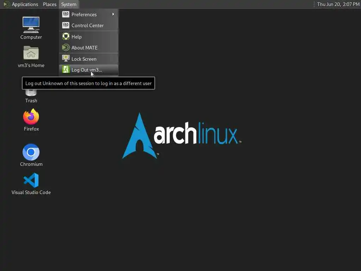
Task: Click the clock showing Thu Jun 20
Action: [x=338, y=4]
